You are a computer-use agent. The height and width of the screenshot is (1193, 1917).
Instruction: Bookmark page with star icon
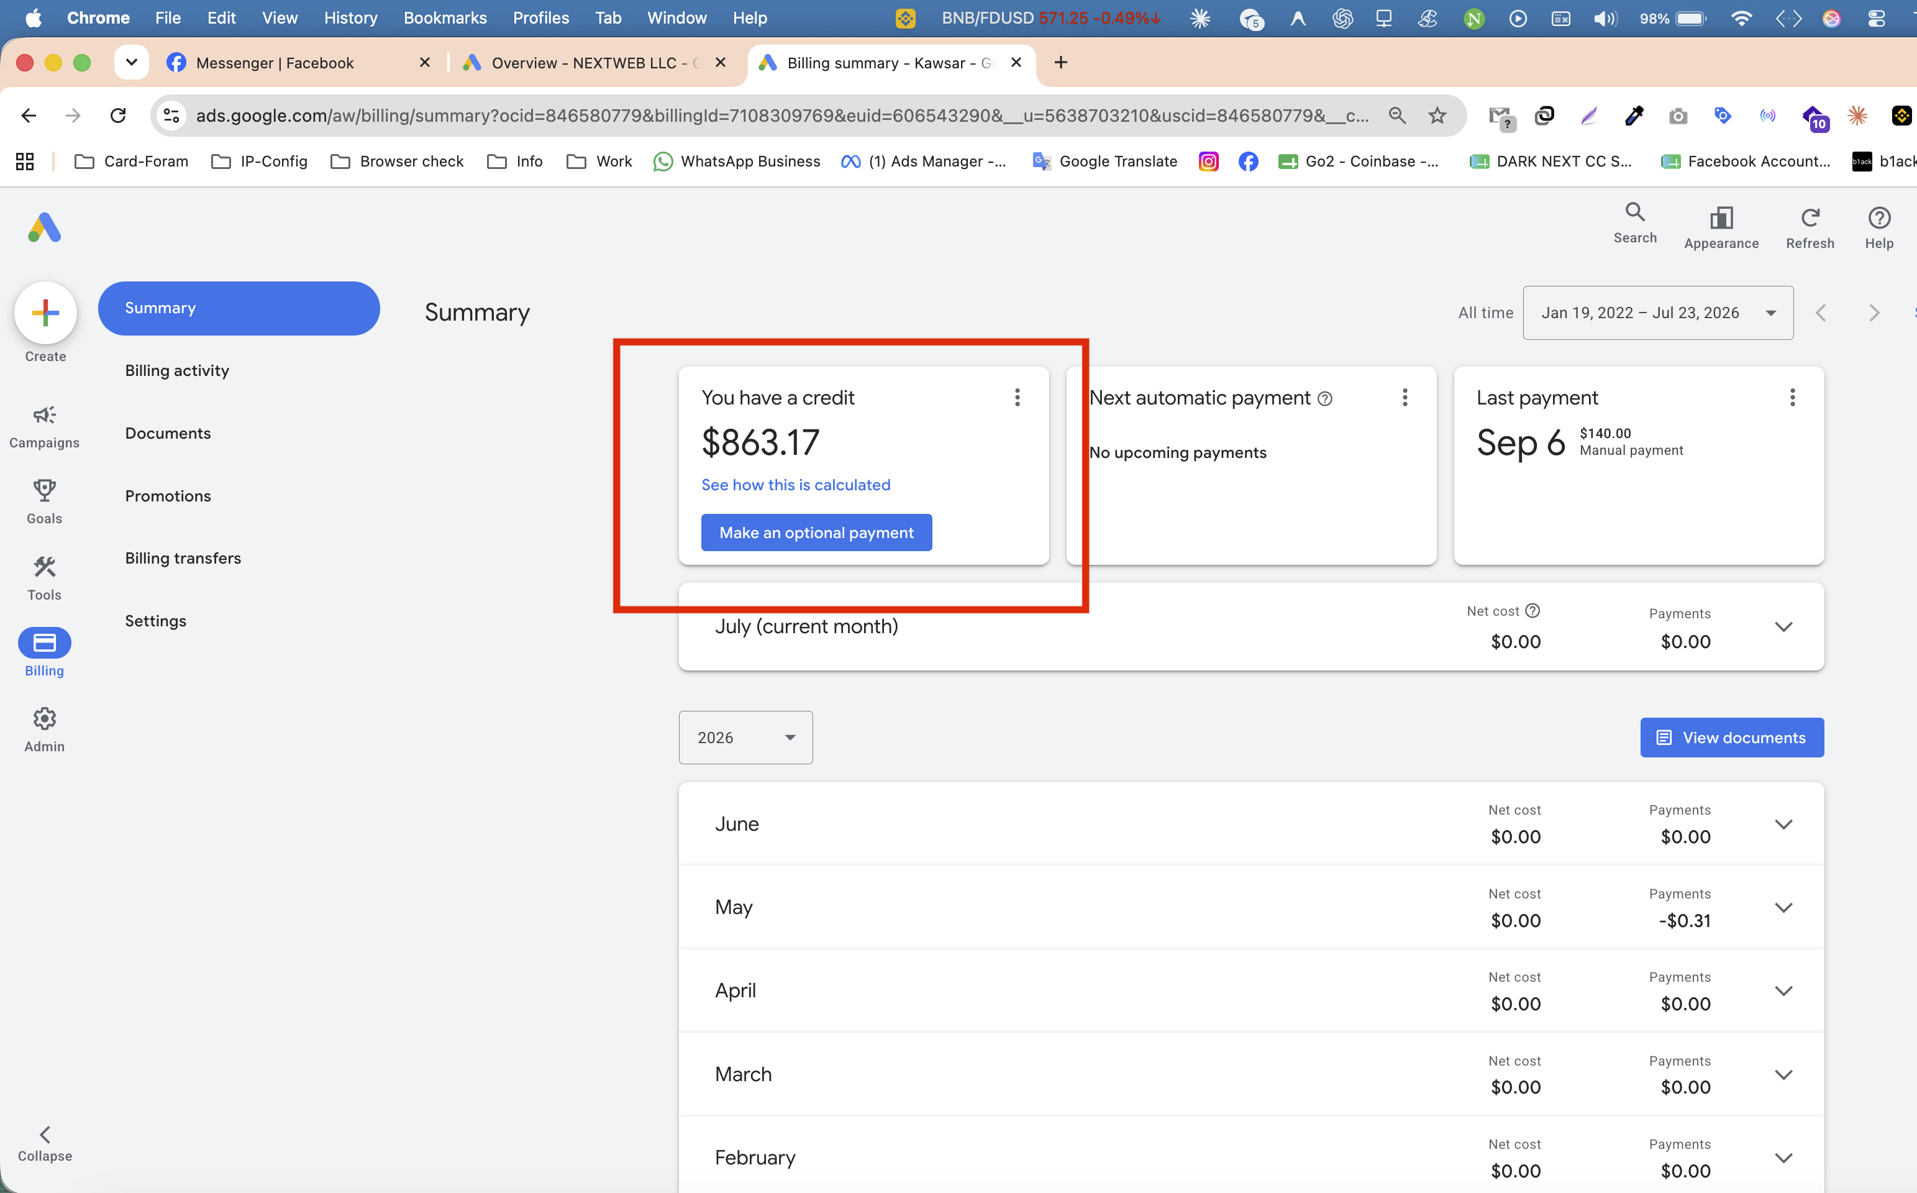click(x=1437, y=115)
